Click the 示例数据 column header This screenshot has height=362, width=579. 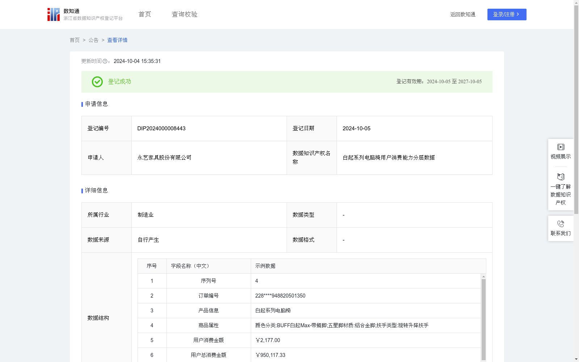coord(368,266)
